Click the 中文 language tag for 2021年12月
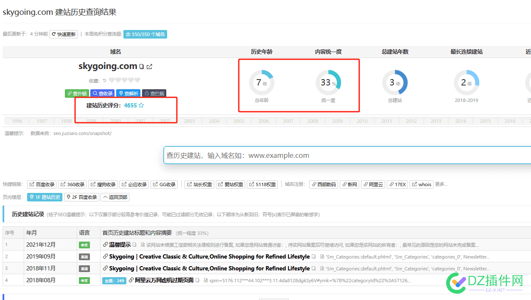Image resolution: width=531 pixels, height=300 pixels. tap(84, 245)
